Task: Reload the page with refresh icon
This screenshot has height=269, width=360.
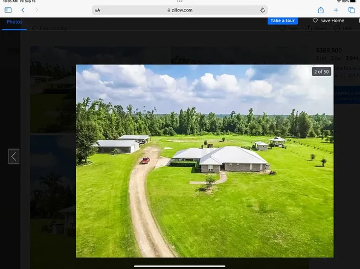Action: (262, 10)
